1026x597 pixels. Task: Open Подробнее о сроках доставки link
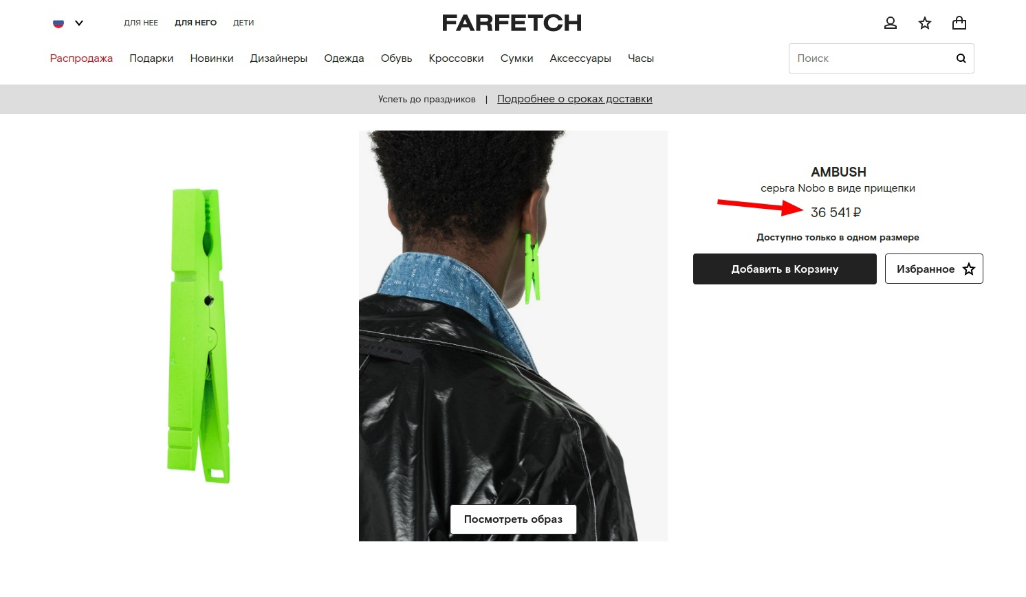(575, 99)
